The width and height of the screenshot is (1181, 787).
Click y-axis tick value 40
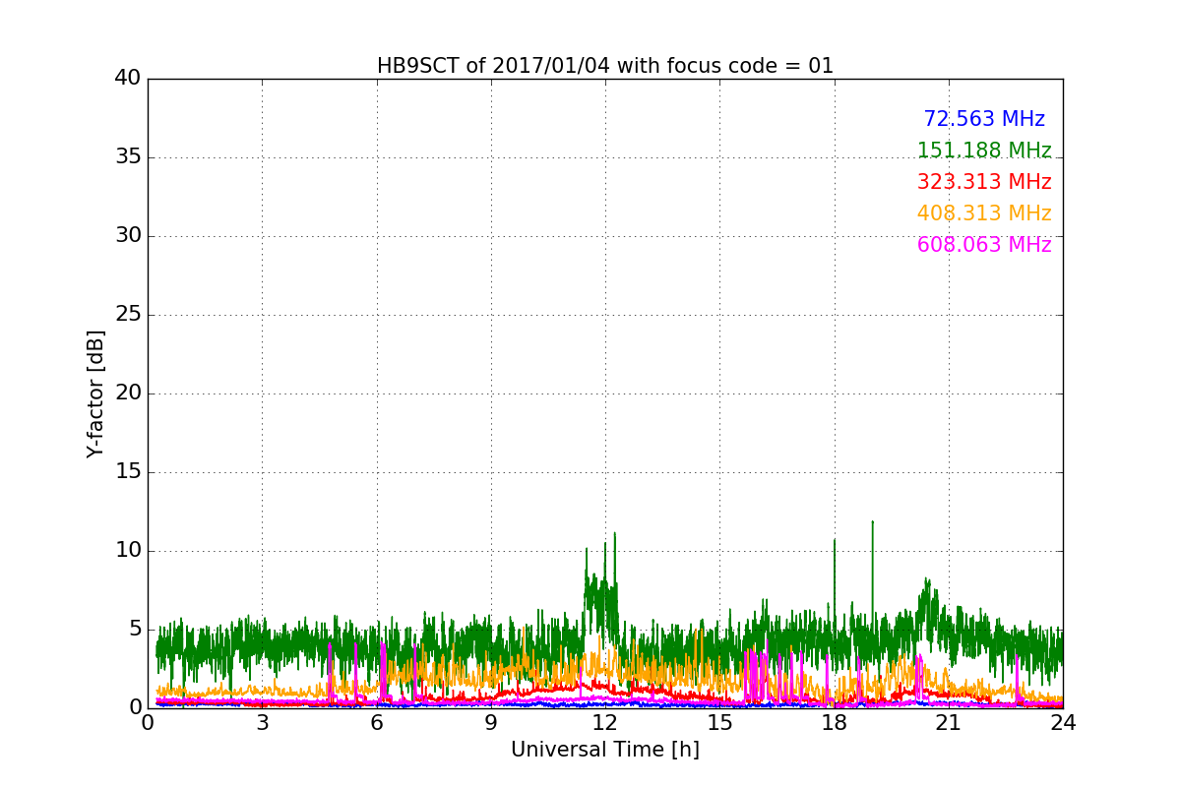tap(128, 79)
